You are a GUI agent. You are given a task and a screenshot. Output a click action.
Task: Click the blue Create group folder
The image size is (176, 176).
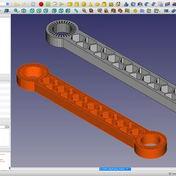tap(142, 11)
